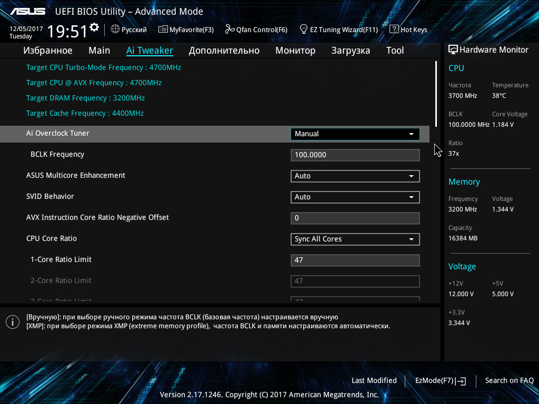Select the SVID Behavior label

click(x=50, y=196)
